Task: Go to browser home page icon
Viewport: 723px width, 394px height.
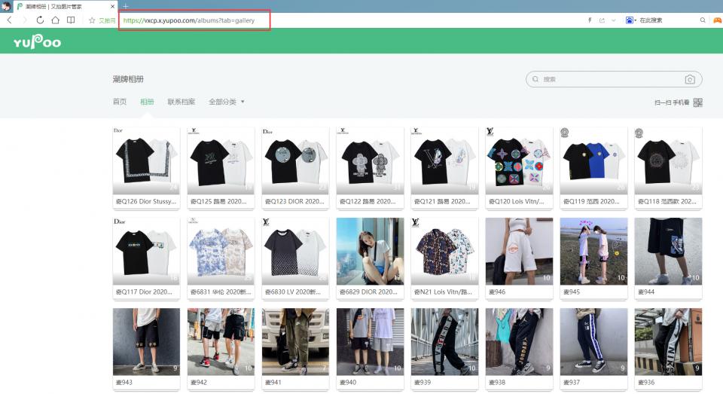Action: coord(55,20)
